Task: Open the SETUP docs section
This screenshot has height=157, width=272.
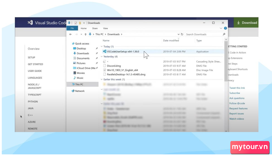Action: click(x=31, y=57)
